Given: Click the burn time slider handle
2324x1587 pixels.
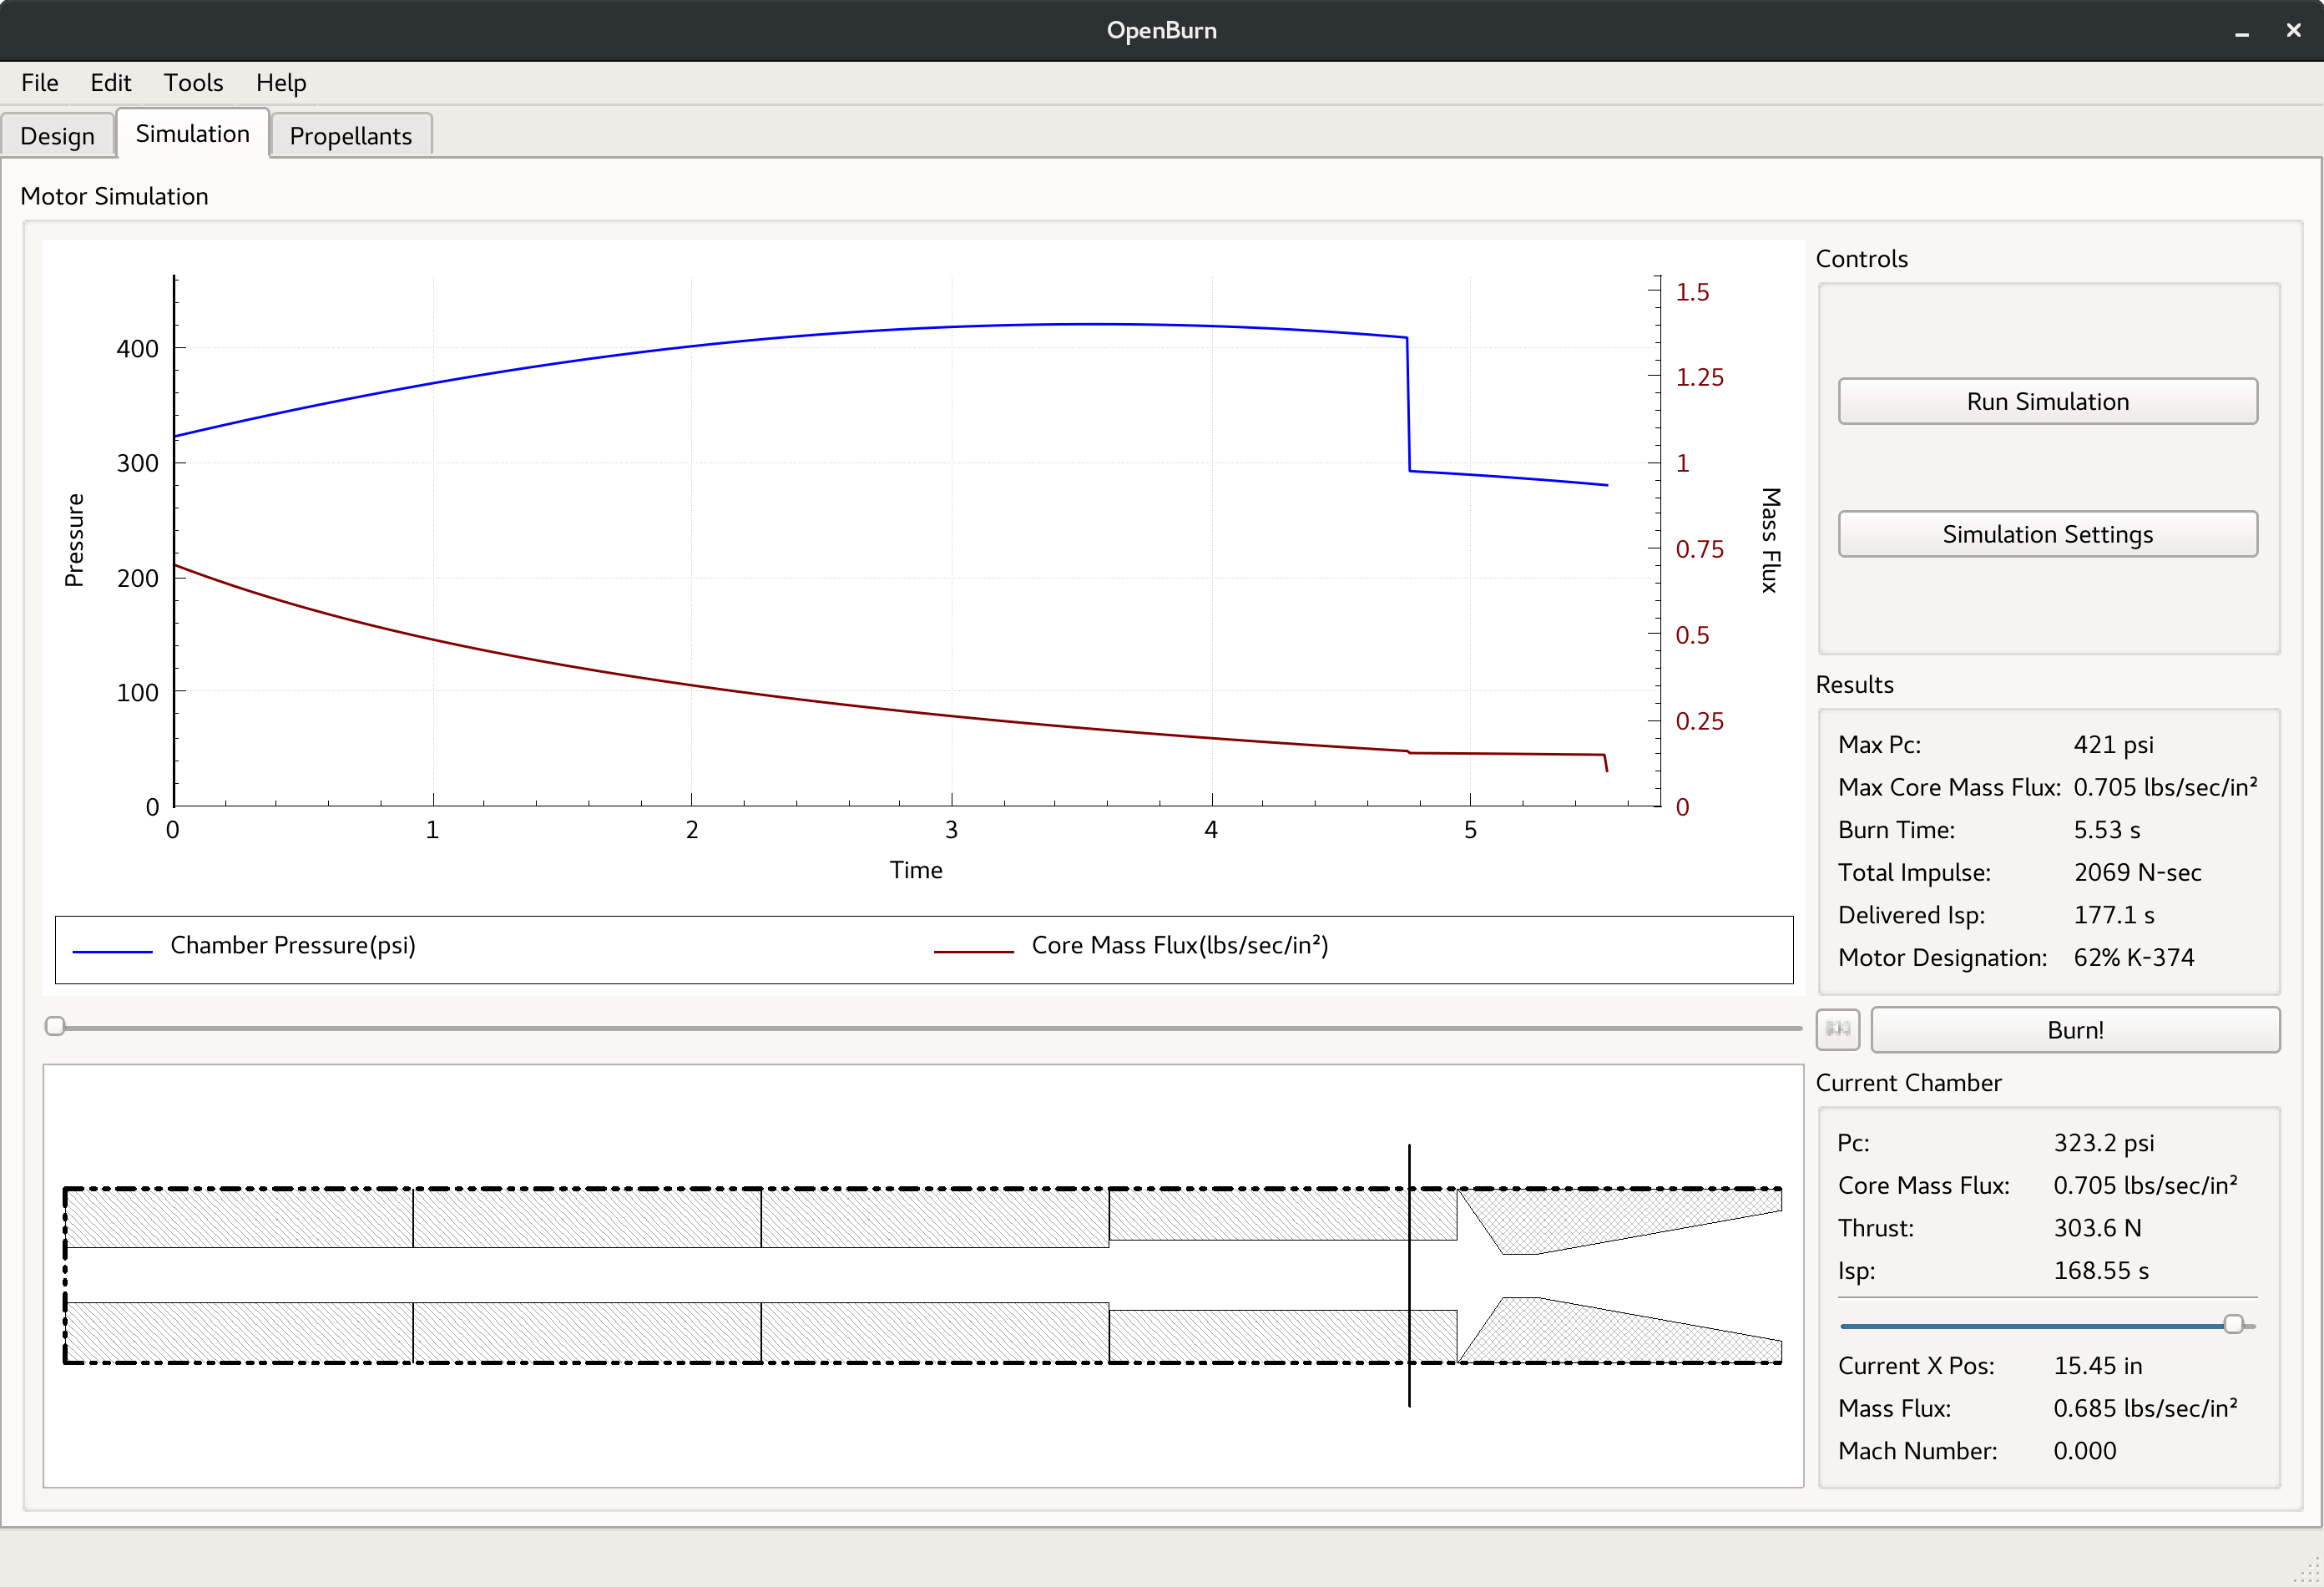Looking at the screenshot, I should point(55,1026).
